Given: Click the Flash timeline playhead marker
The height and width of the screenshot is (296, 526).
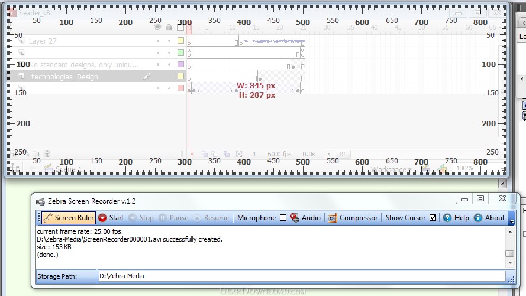Looking at the screenshot, I should (x=189, y=30).
